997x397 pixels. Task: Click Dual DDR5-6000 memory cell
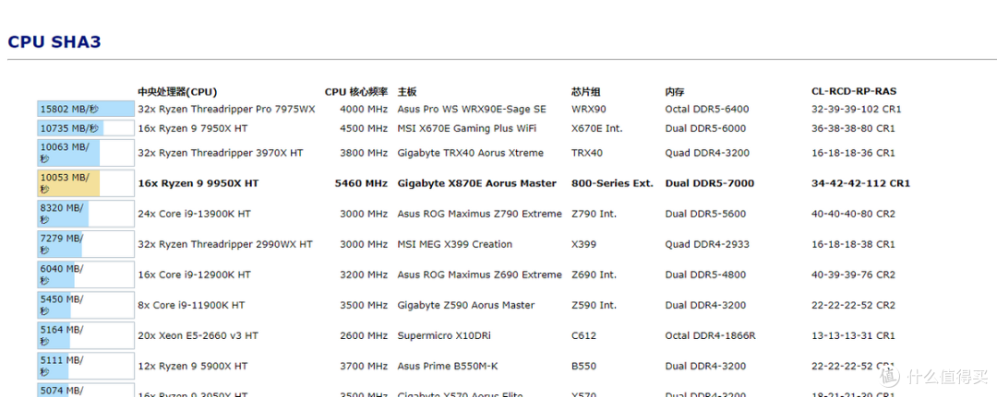click(x=706, y=129)
